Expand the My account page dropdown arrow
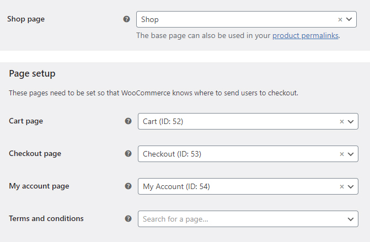The image size is (370, 242). (x=351, y=187)
